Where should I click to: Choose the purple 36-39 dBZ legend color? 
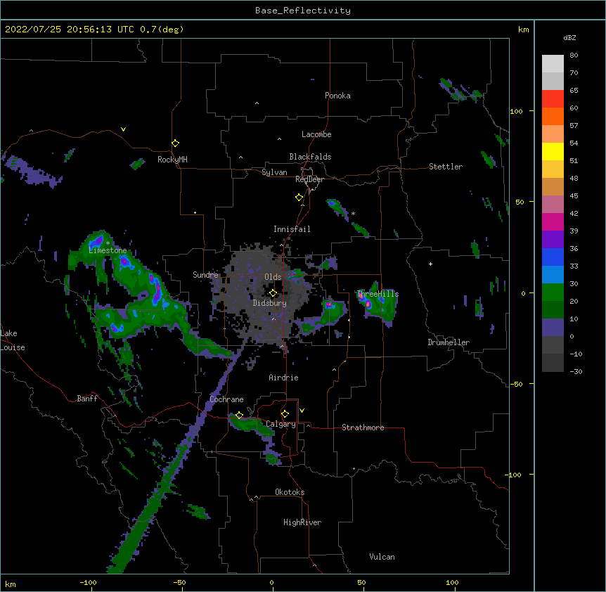[553, 240]
